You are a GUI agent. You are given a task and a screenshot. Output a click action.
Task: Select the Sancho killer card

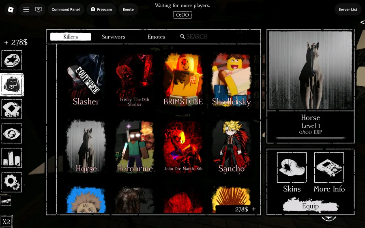point(232,147)
